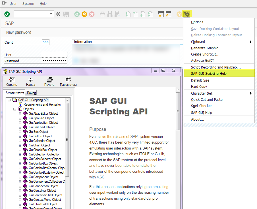This screenshot has height=209, width=257.
Task: Click the yellow Help question mark icon
Action: click(x=179, y=14)
